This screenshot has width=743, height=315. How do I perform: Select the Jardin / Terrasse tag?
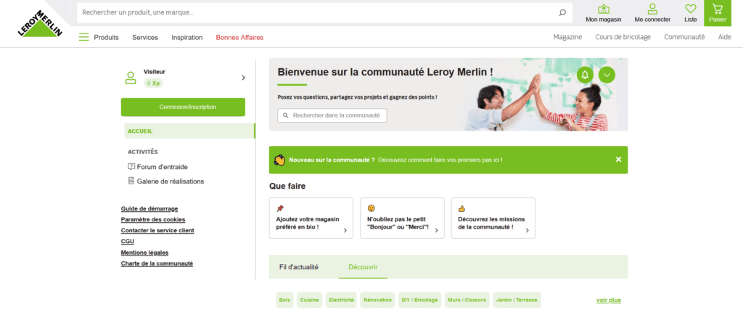[x=517, y=300]
